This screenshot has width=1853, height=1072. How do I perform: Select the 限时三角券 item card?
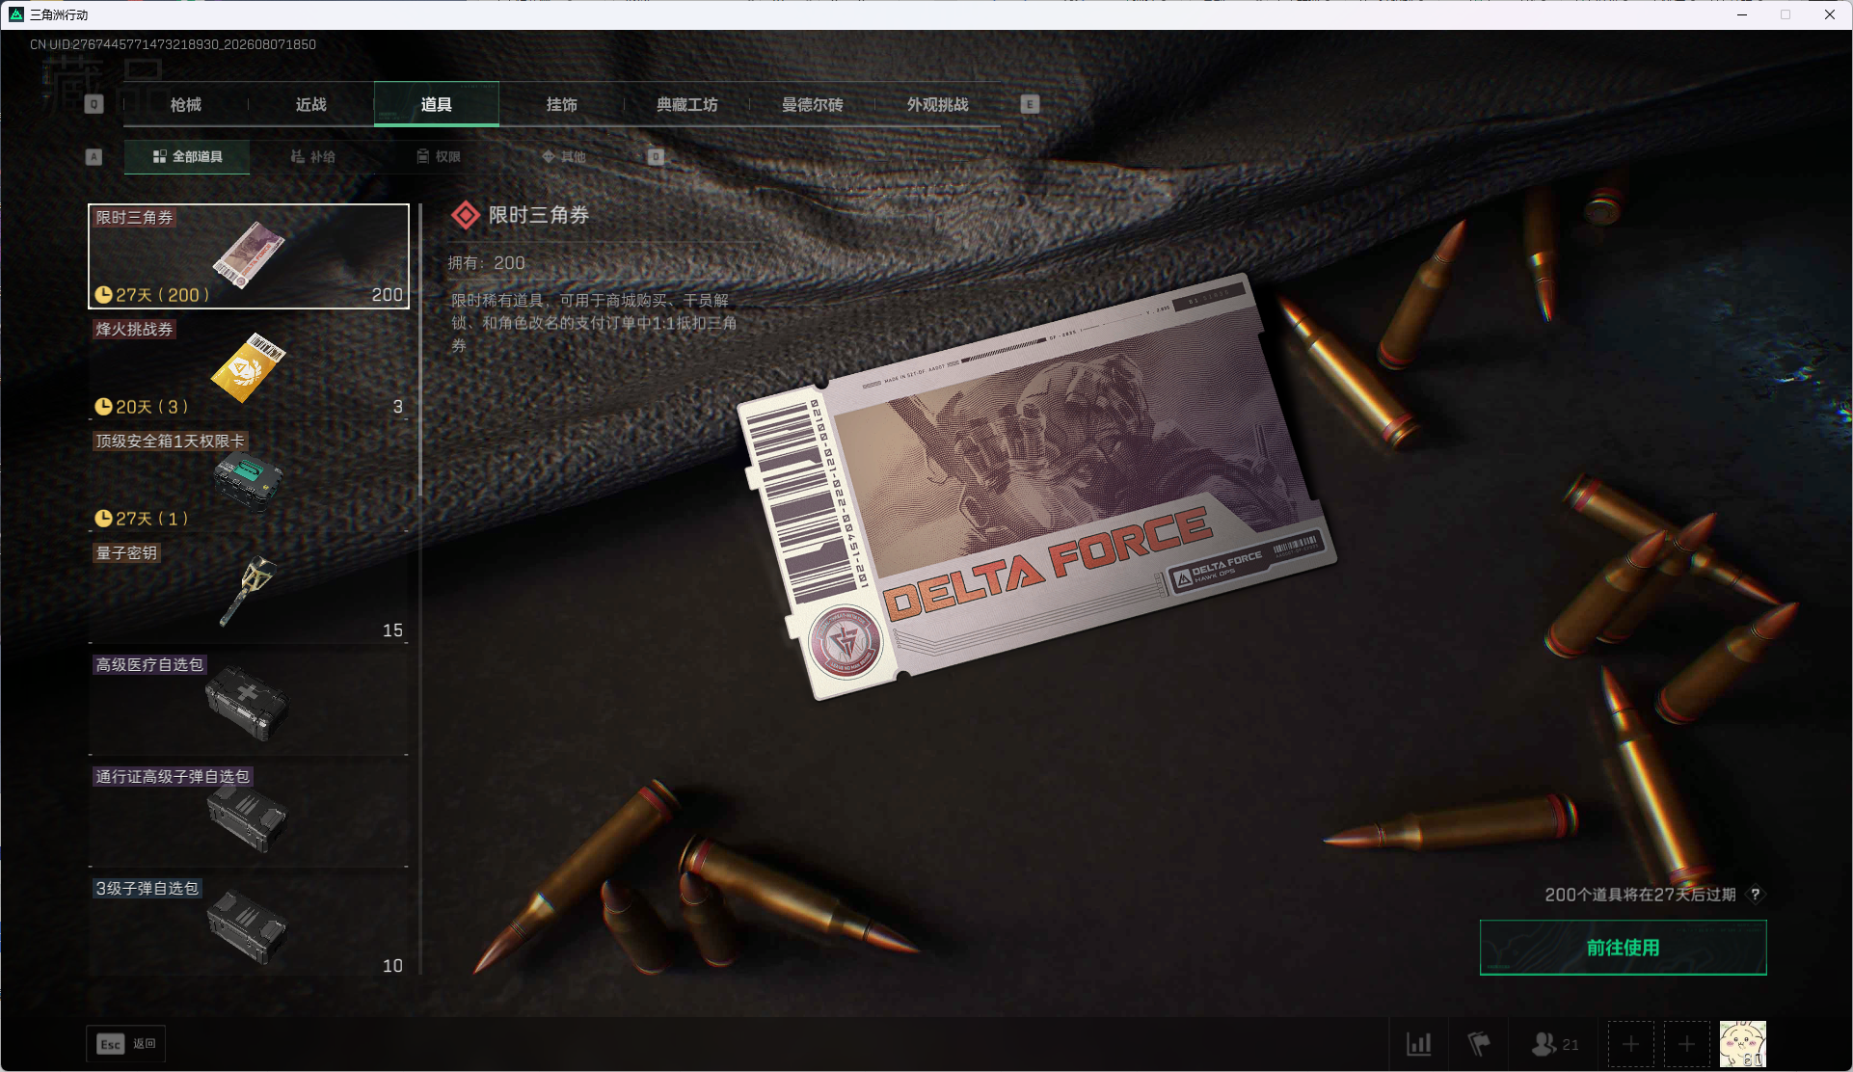click(249, 256)
